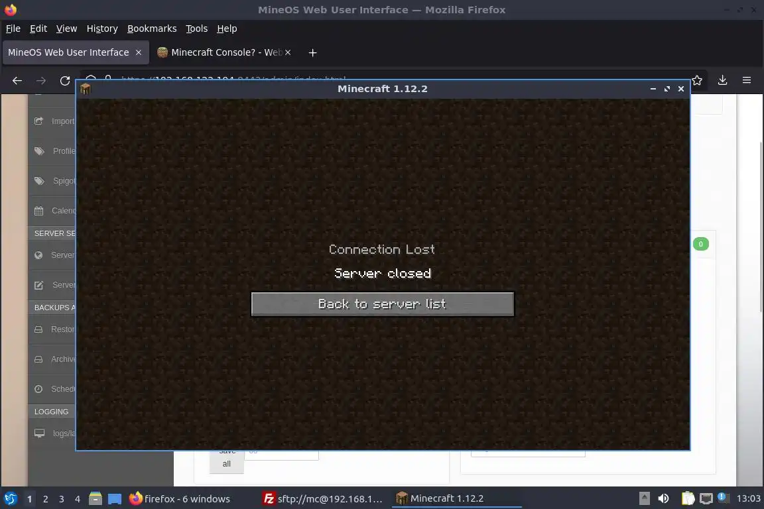
Task: Open the View menu in Firefox
Action: [67, 28]
